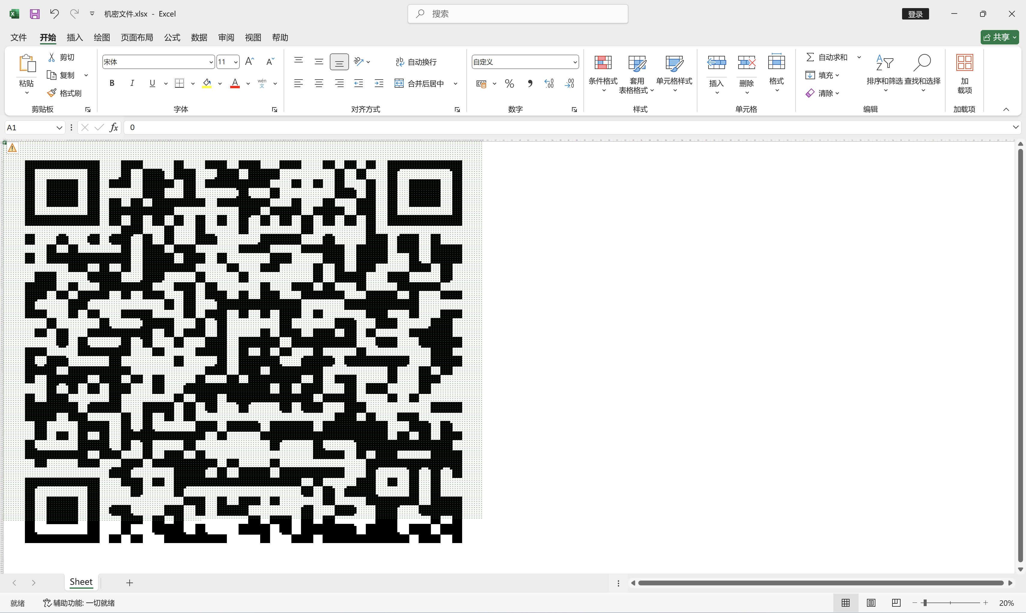
Task: Open the 插入 ribbon tab
Action: pyautogui.click(x=75, y=38)
